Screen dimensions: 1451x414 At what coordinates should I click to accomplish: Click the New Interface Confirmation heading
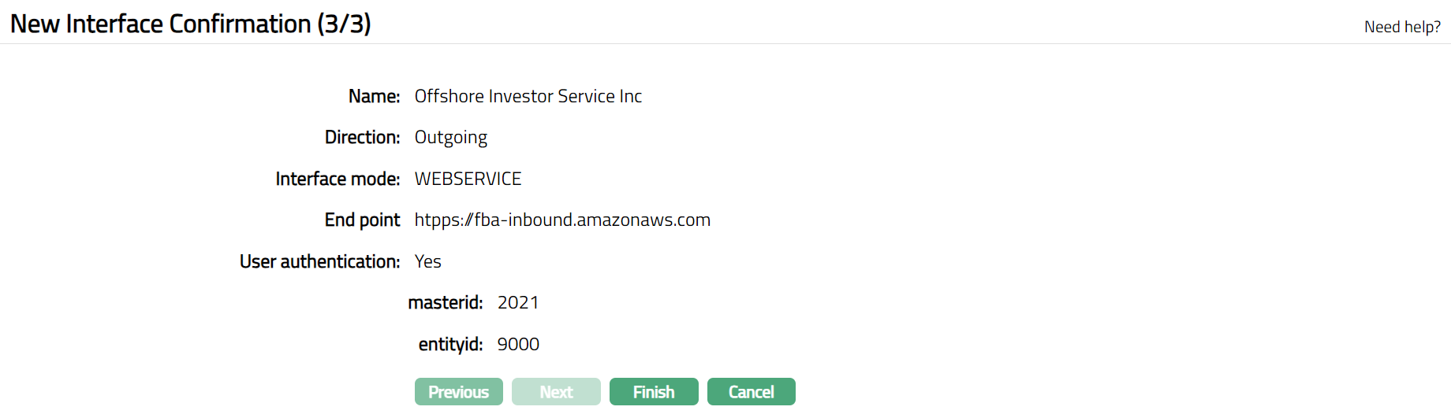[190, 24]
